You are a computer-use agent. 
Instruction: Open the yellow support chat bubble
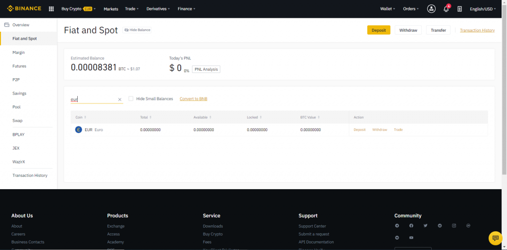pyautogui.click(x=495, y=238)
